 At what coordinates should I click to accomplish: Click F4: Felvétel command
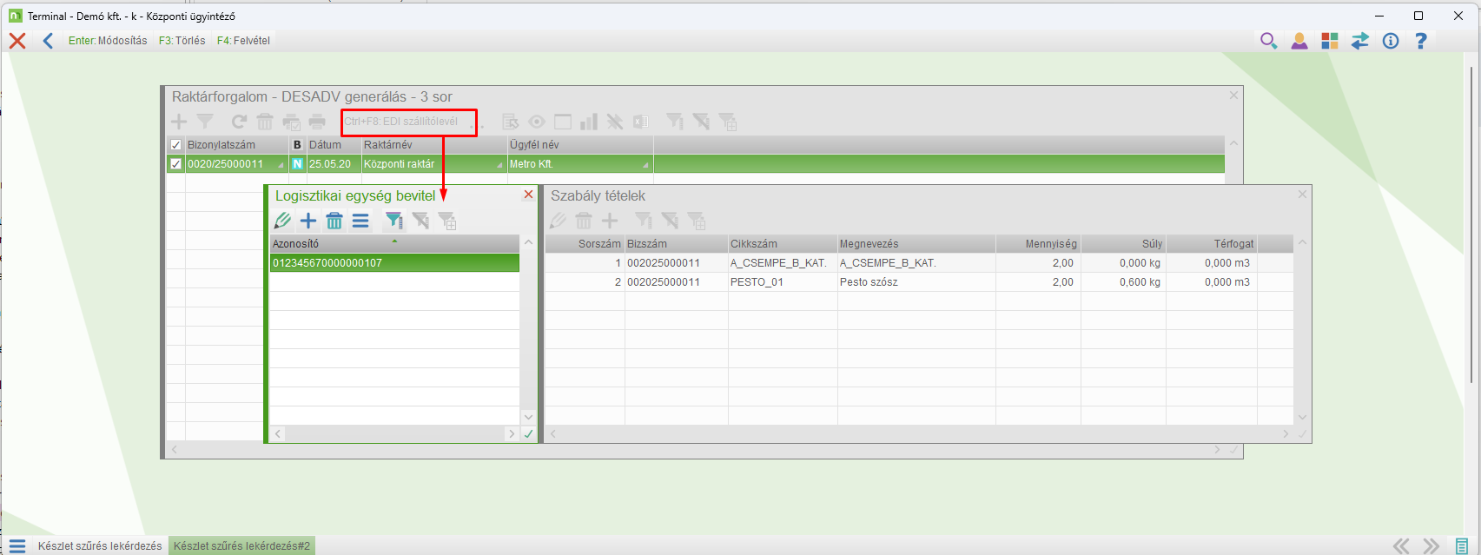click(x=243, y=41)
